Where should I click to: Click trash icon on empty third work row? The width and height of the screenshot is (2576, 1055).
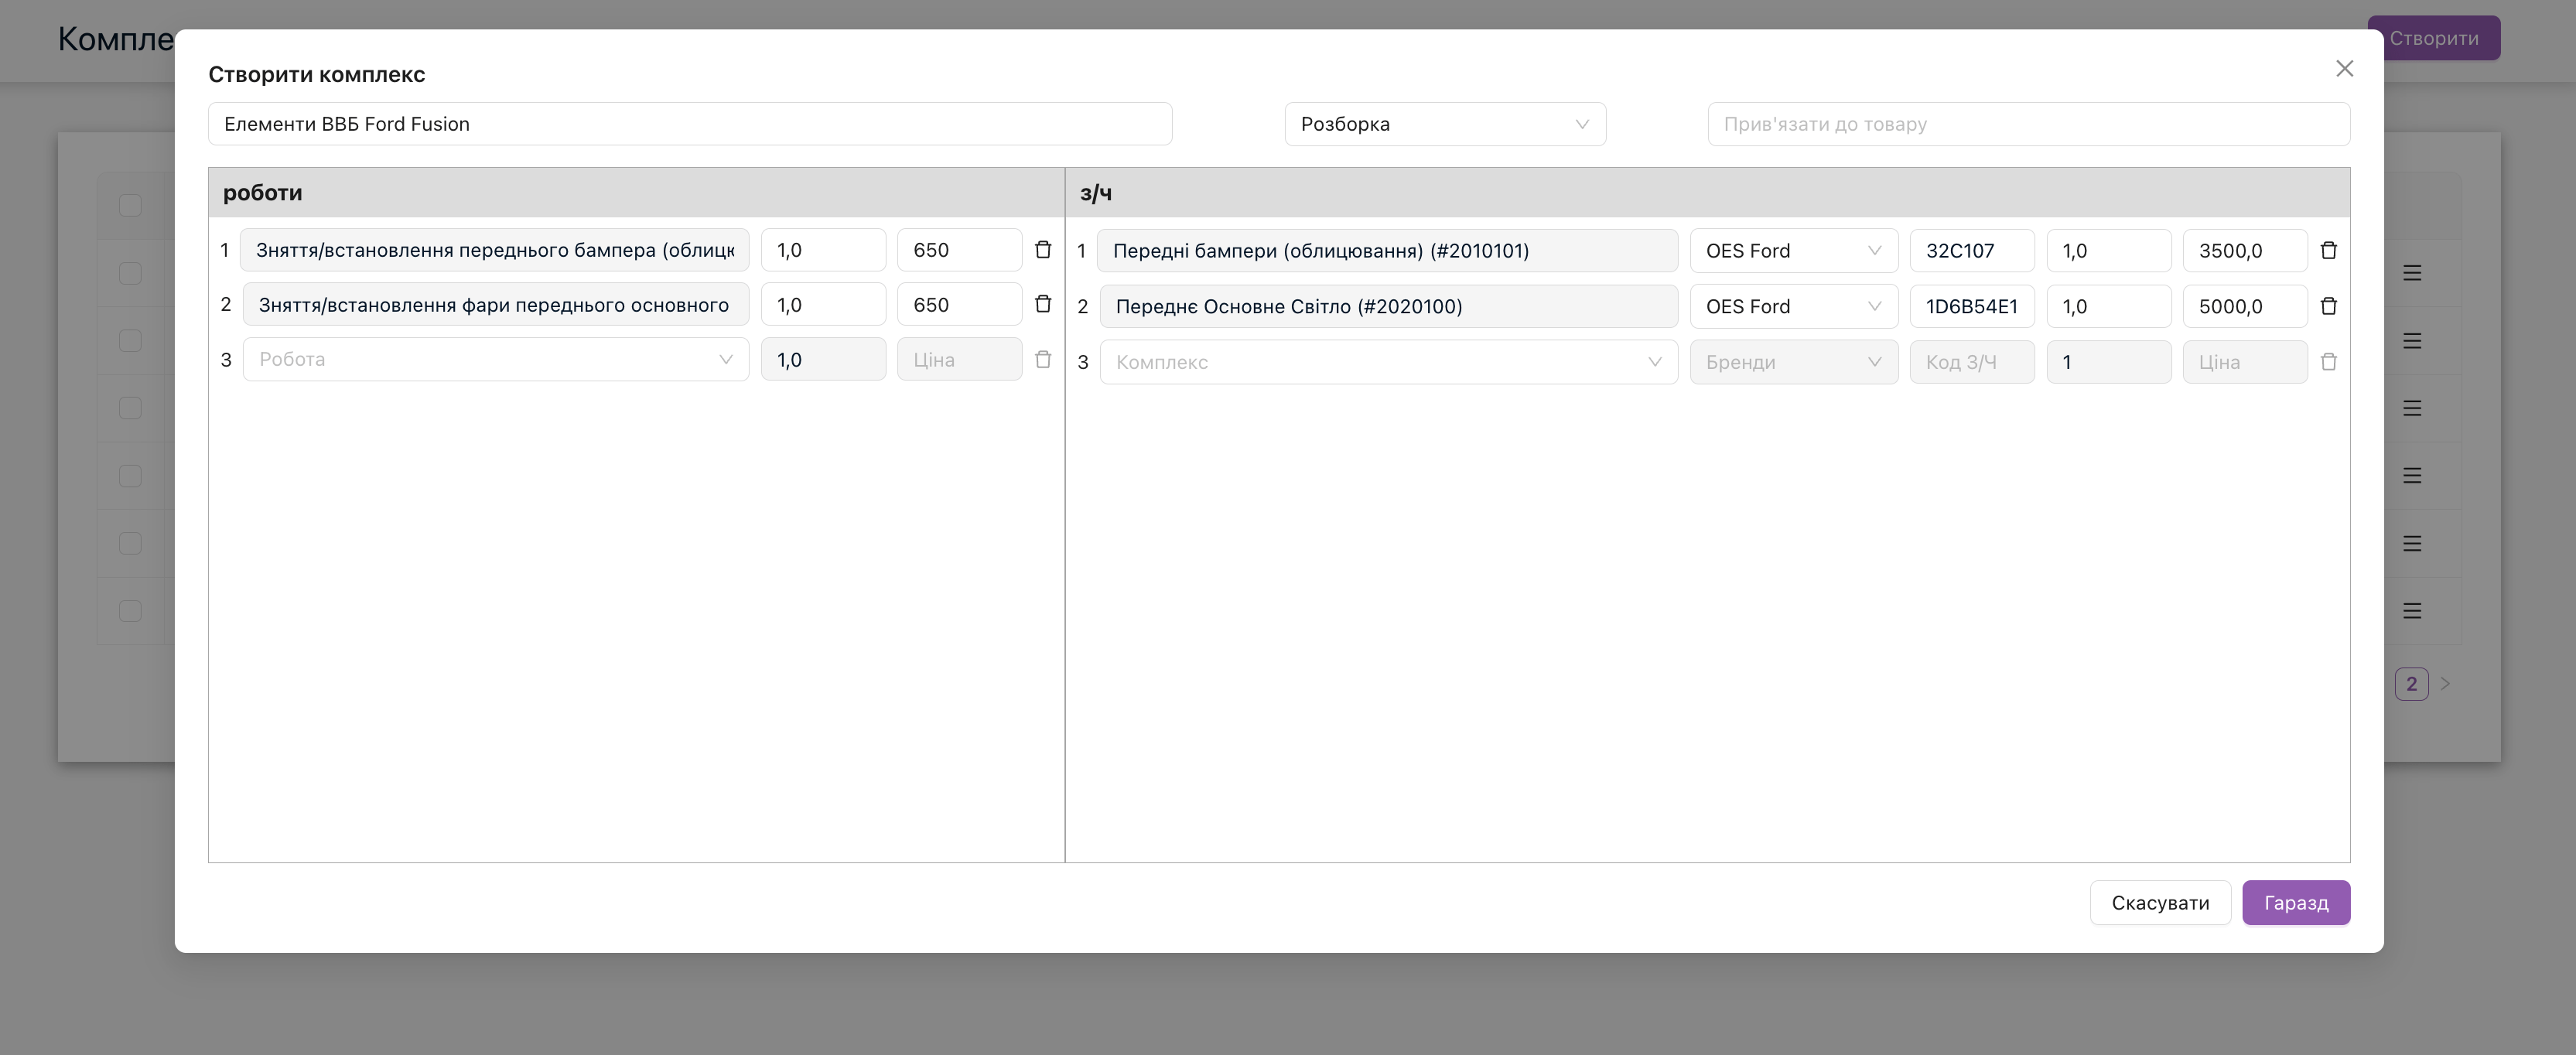pos(1043,359)
